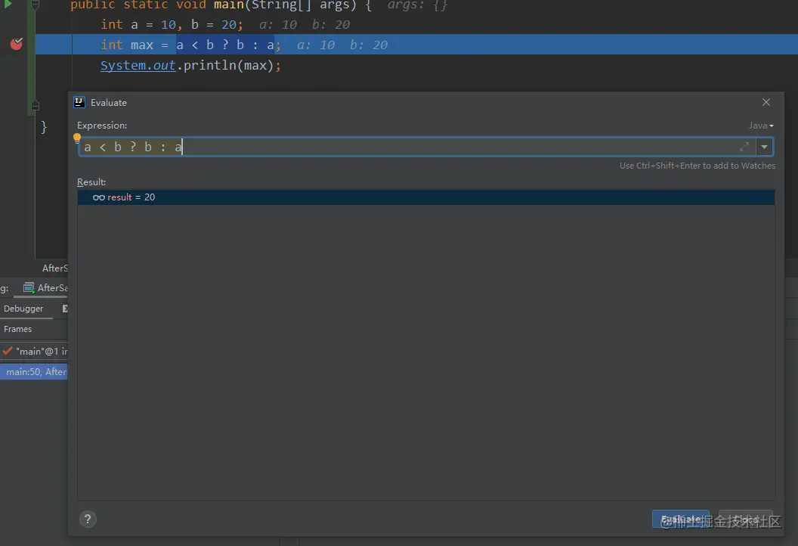Select the AfterSa debug session tab
The height and width of the screenshot is (546, 798).
(x=45, y=288)
